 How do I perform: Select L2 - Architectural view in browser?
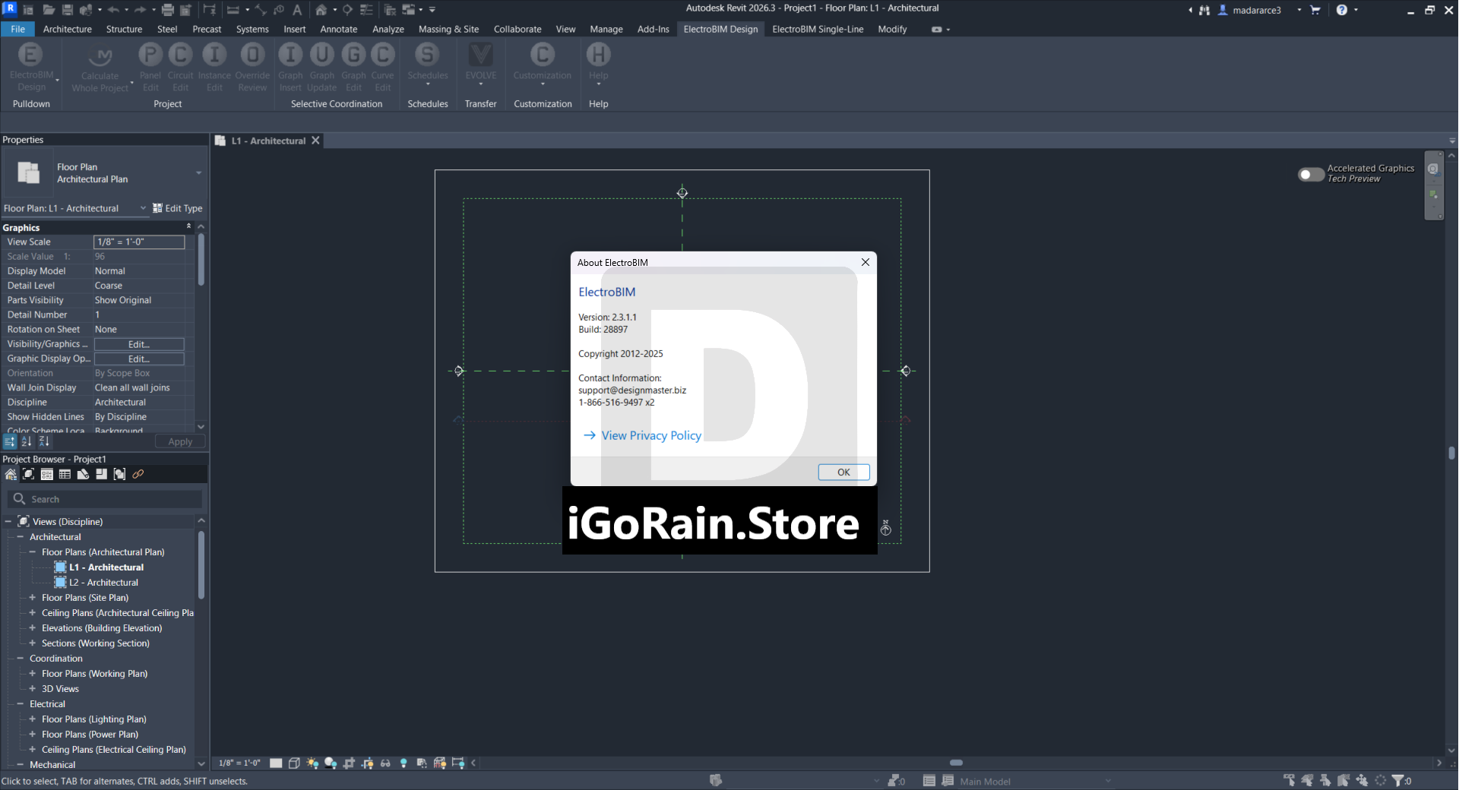[103, 583]
